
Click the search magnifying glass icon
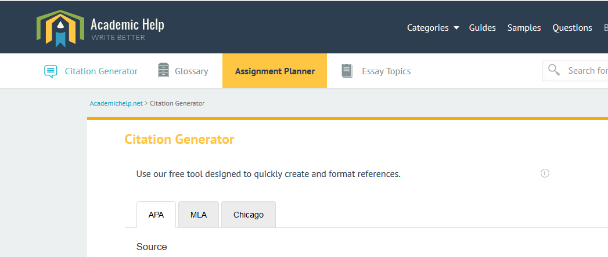[x=554, y=70]
